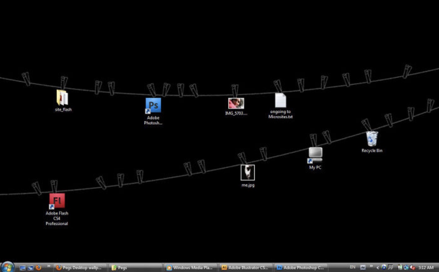Screen dimensions: 439x272
Task: Select the EN language indicator
Action: (x=353, y=268)
